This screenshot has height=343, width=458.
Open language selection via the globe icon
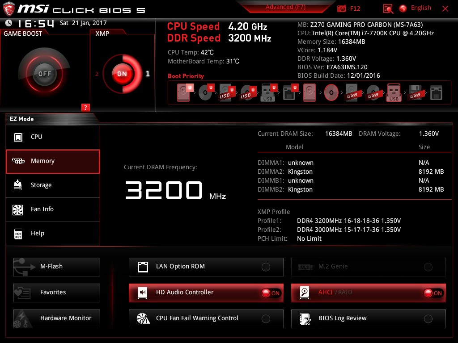coord(403,8)
